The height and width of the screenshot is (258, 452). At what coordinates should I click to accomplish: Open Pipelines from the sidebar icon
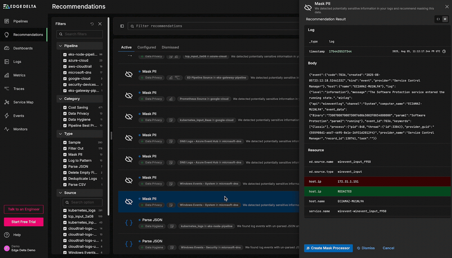pos(7,21)
